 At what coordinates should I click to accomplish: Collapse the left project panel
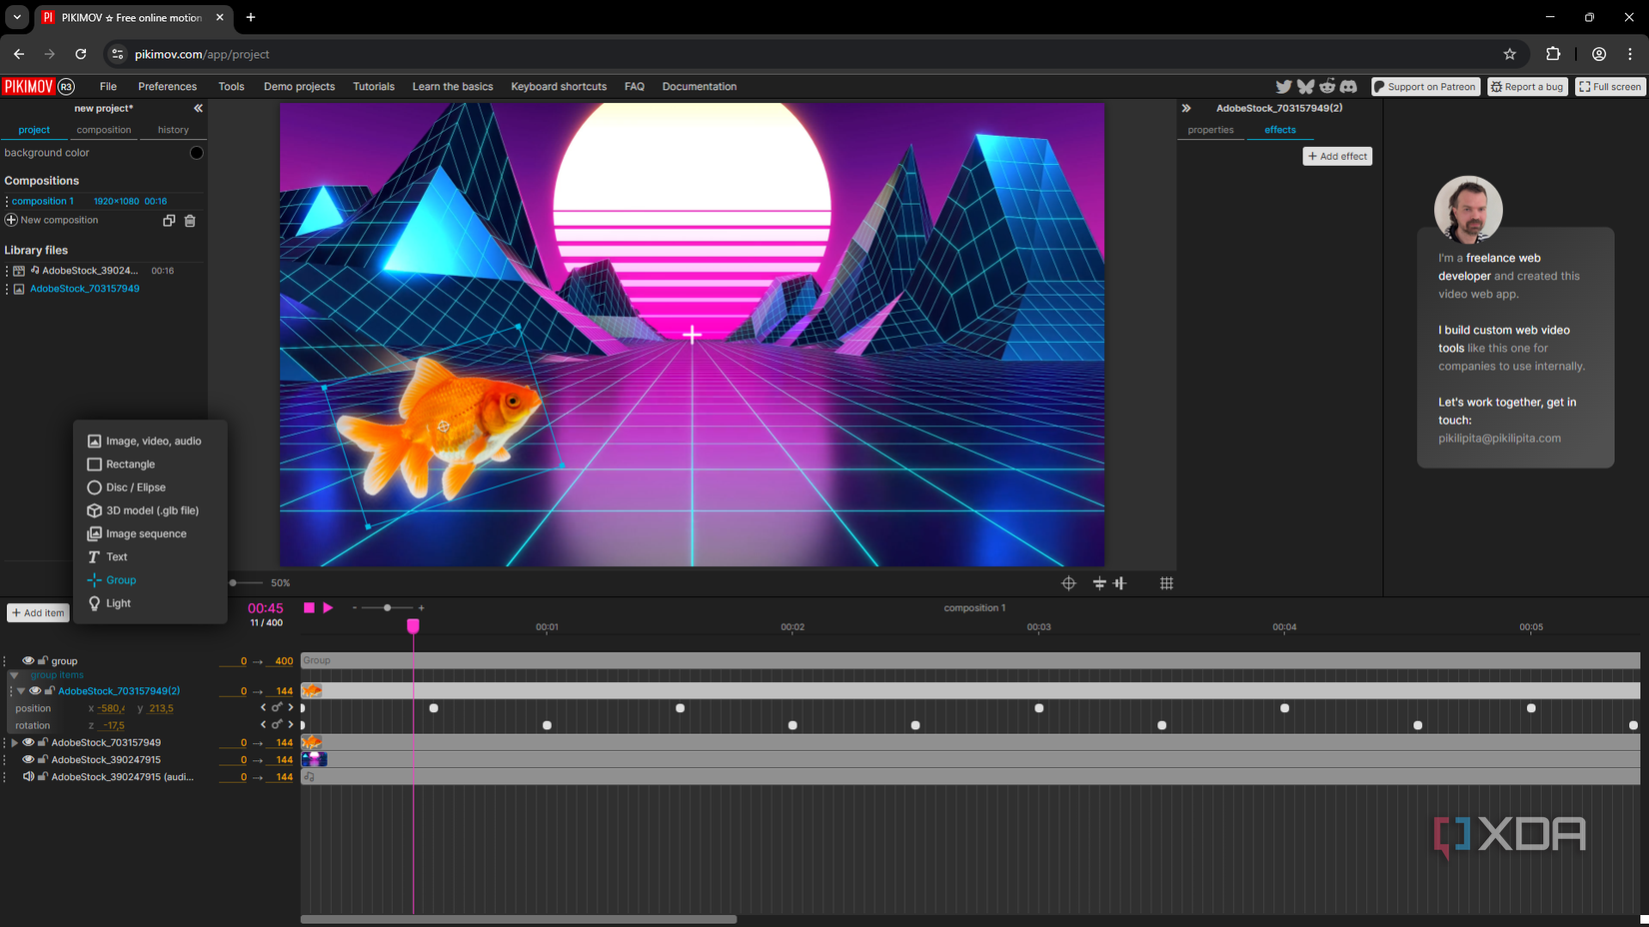[198, 108]
